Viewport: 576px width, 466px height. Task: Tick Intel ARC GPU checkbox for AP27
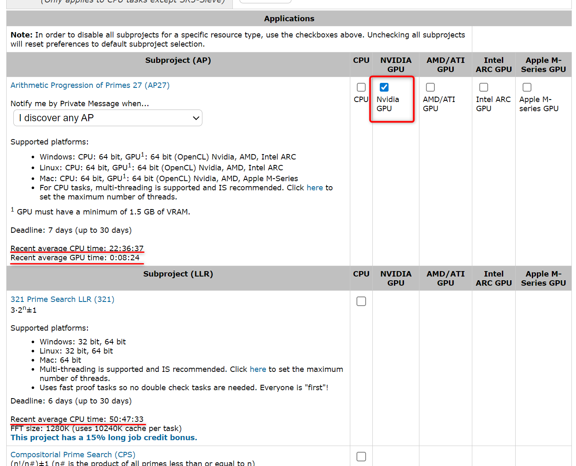(484, 87)
